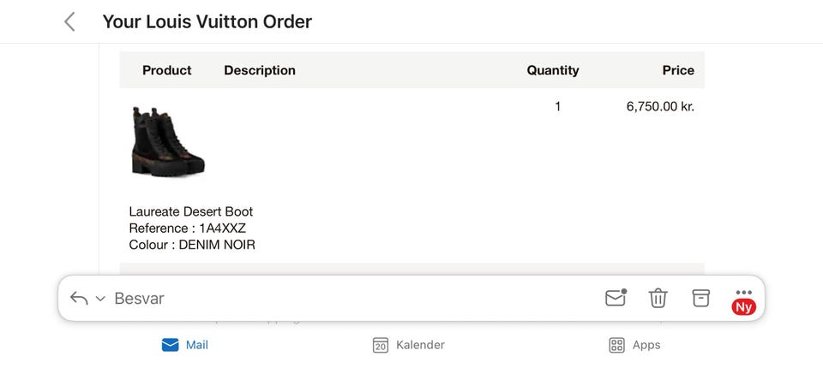Click the Quantity column header
Viewport: 823px width, 380px height.
pos(553,70)
